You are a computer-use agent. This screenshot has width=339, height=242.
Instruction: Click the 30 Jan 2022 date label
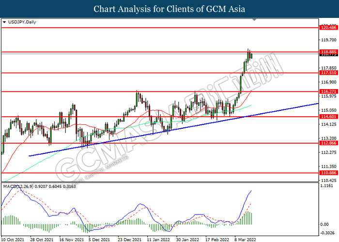(187, 240)
